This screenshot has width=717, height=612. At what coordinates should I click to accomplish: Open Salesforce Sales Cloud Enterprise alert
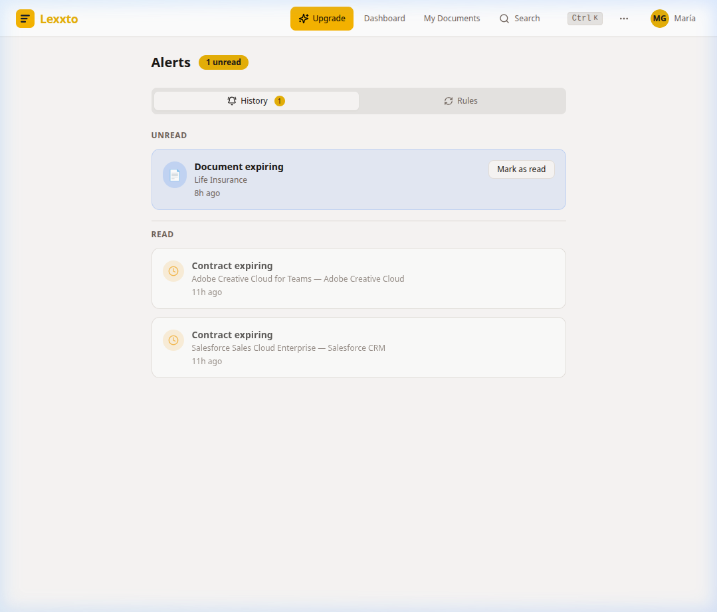click(x=359, y=348)
